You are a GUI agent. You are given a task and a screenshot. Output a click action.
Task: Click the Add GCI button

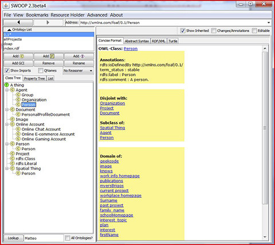tap(18, 63)
